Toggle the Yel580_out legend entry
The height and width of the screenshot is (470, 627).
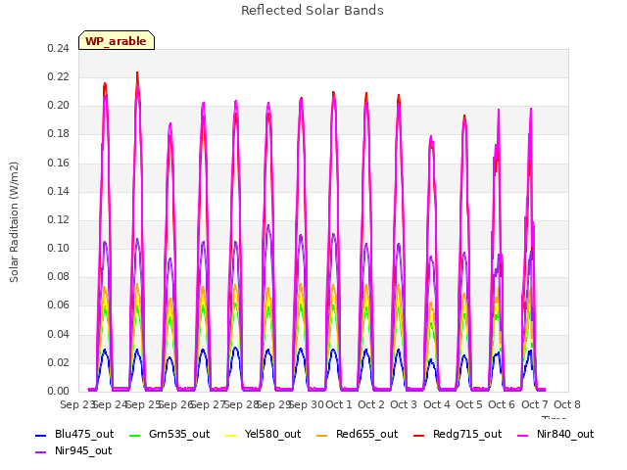click(264, 435)
